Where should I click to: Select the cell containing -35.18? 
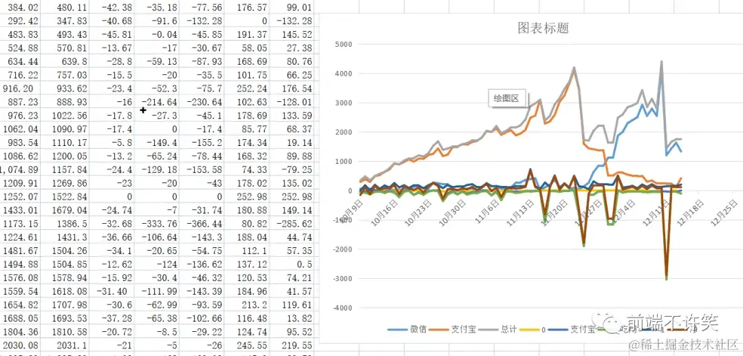tap(158, 7)
